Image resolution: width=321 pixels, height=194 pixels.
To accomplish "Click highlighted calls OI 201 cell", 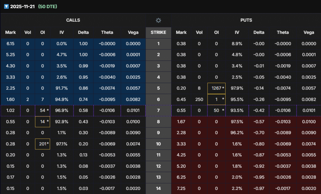I will 42,144.
